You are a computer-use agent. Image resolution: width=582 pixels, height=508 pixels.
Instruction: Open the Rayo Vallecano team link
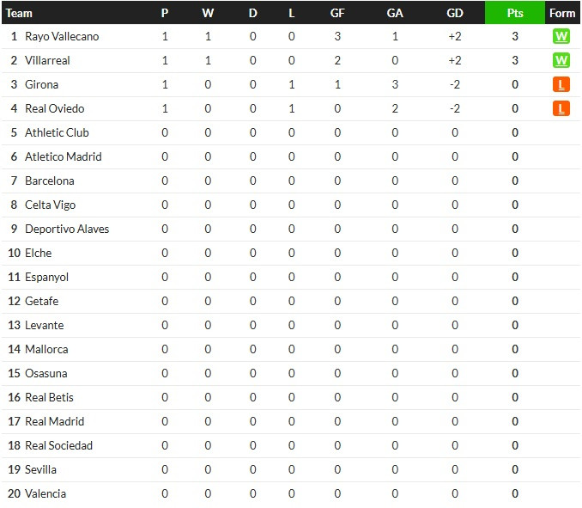[x=62, y=36]
